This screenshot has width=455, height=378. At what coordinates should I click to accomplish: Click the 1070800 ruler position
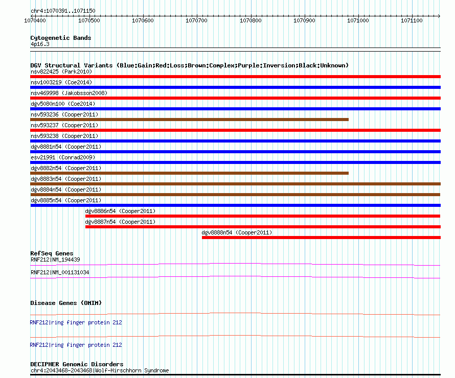[251, 20]
